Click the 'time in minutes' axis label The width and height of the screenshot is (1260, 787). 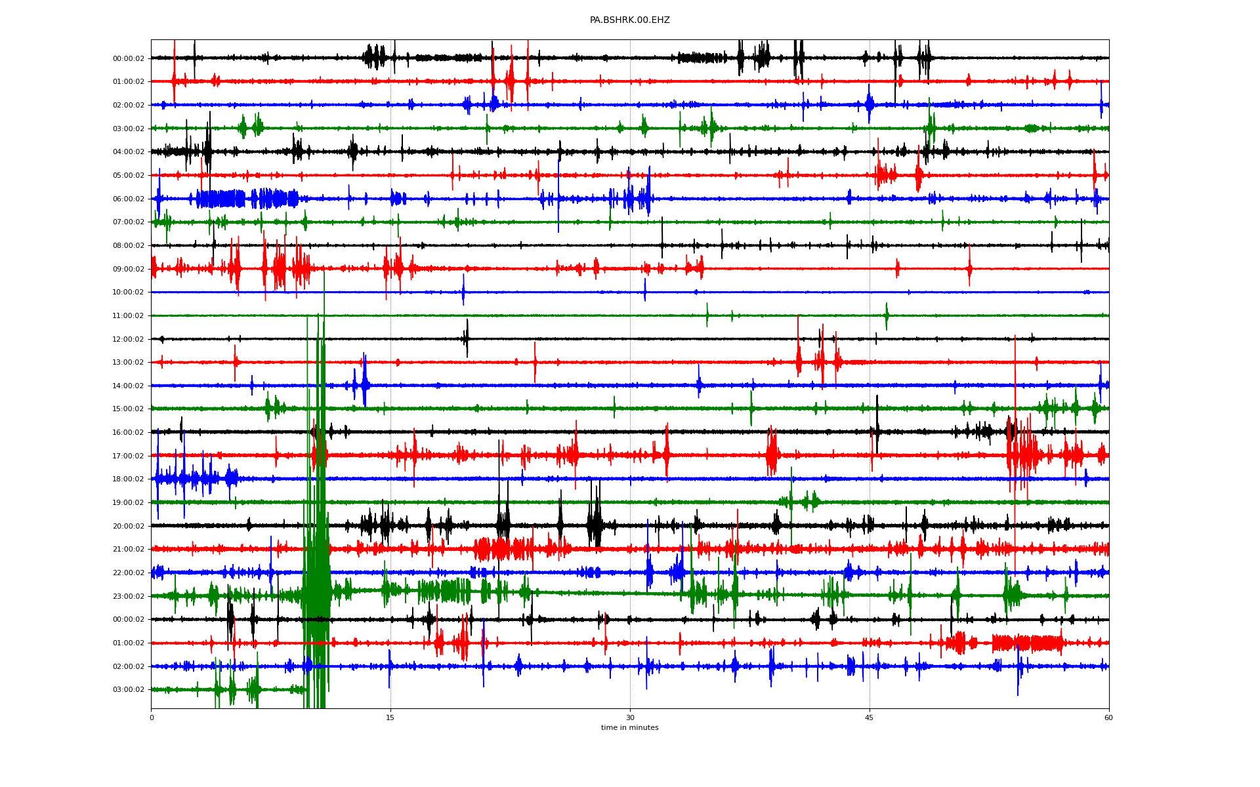tap(629, 727)
